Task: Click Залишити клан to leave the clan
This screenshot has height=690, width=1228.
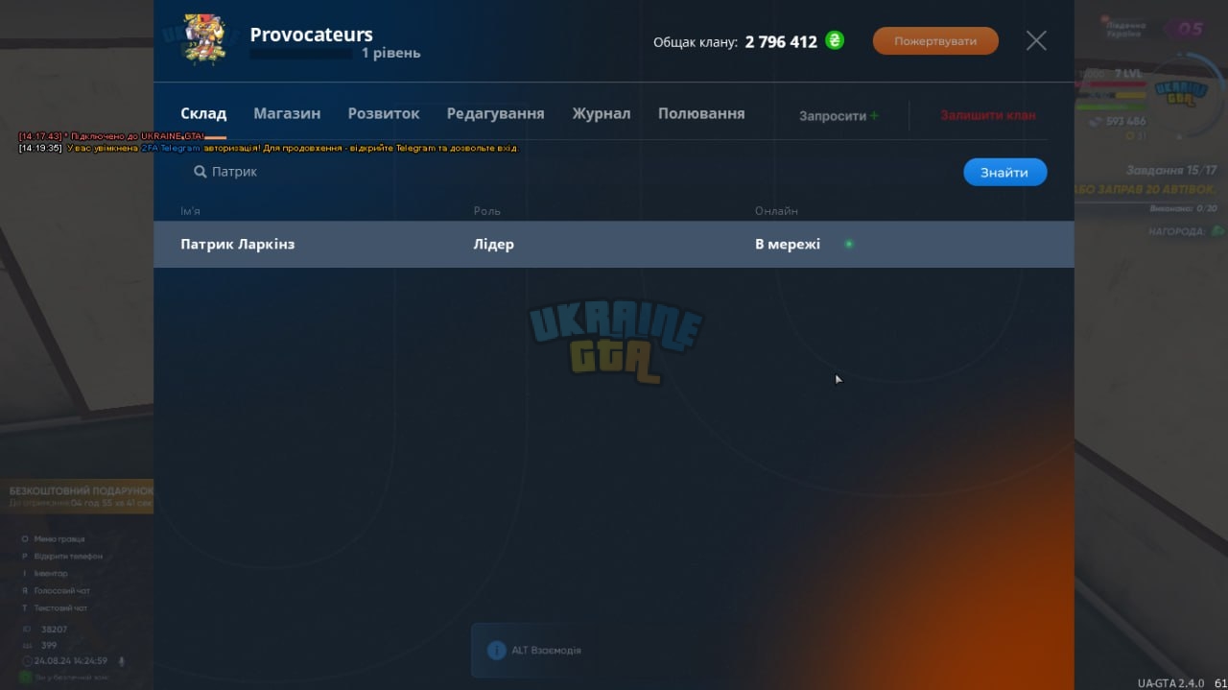Action: click(987, 115)
